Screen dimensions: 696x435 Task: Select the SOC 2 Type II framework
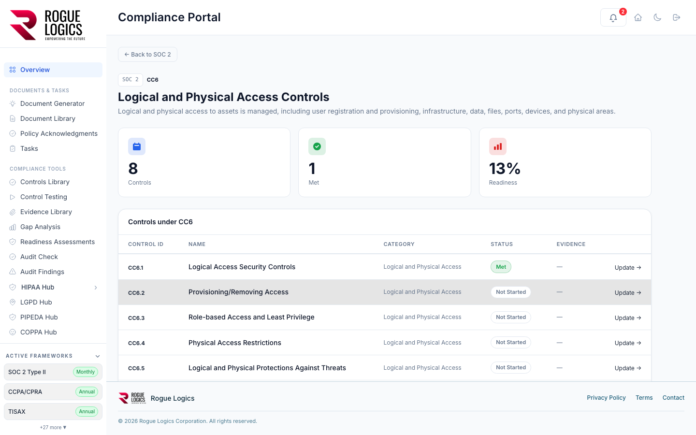tap(53, 372)
